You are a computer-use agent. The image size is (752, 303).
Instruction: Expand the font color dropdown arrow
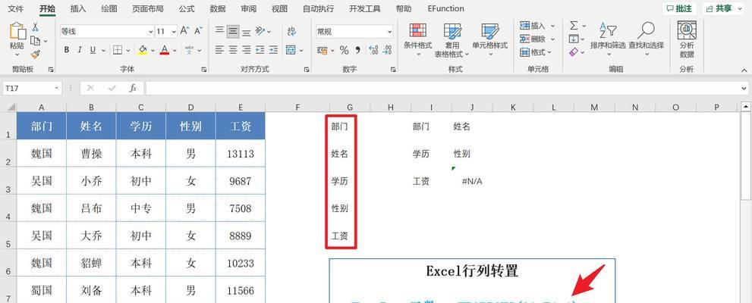(175, 50)
